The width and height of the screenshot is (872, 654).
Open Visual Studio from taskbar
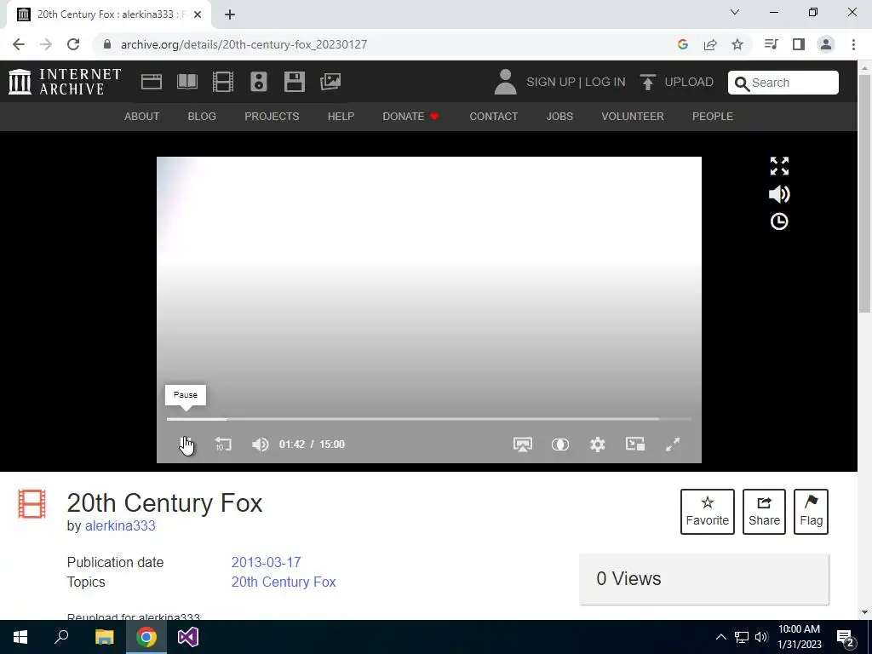click(188, 637)
